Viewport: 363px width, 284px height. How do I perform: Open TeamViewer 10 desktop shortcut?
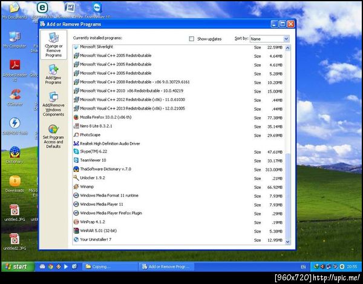click(x=97, y=11)
